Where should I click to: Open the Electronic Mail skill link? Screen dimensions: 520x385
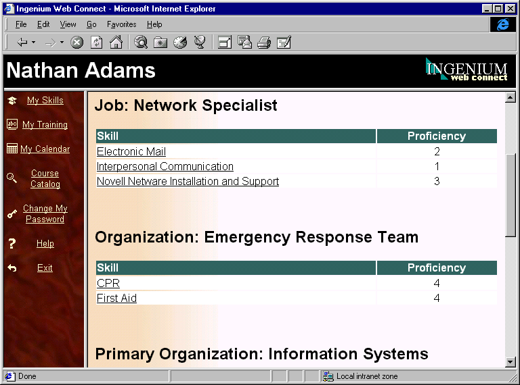click(x=131, y=152)
